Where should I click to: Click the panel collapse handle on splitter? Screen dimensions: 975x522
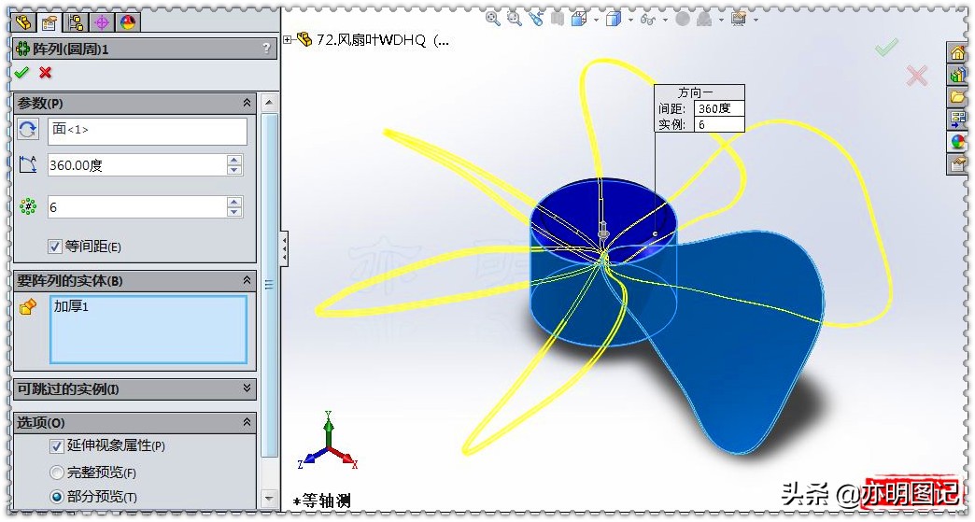284,248
